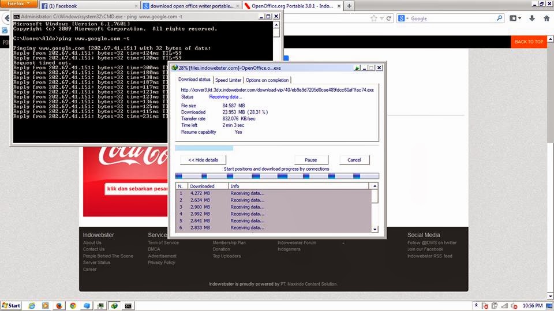Image resolution: width=554 pixels, height=311 pixels.
Task: Click the Downloaded column header
Action: 208,186
